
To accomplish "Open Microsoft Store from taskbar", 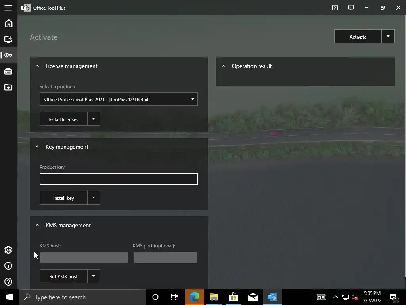I will pyautogui.click(x=233, y=297).
